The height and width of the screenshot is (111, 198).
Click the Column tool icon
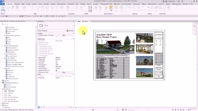coord(32,8)
